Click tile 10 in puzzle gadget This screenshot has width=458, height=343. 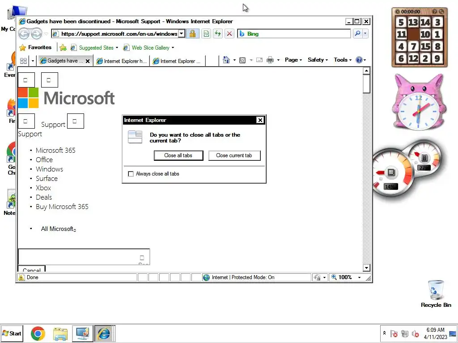tap(425, 34)
